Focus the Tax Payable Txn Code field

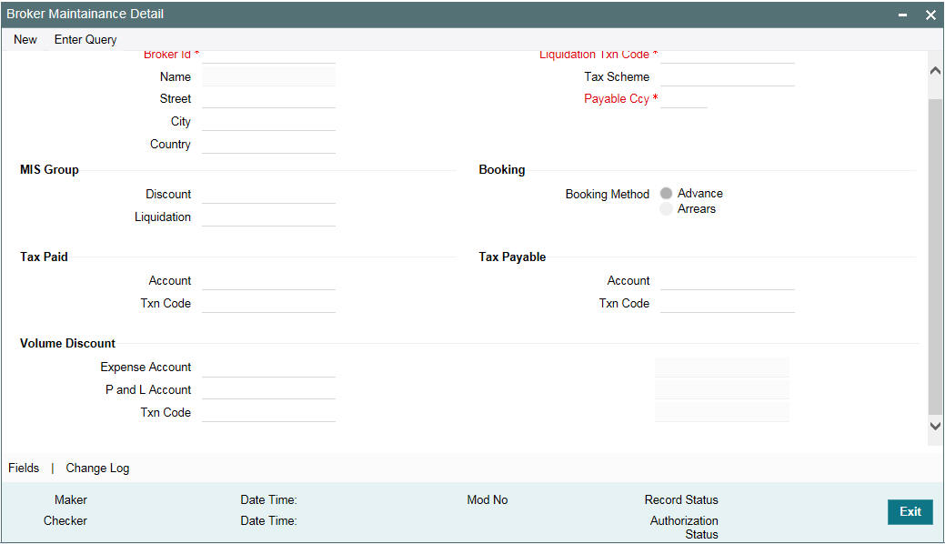click(728, 303)
